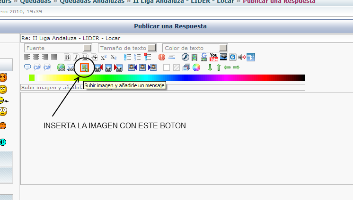Insert YouTube video icon

(x=214, y=57)
